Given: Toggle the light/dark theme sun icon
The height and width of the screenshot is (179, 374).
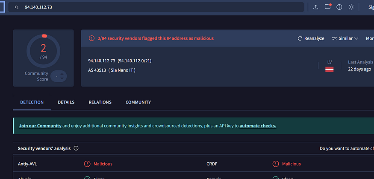Looking at the screenshot, I should click(351, 7).
